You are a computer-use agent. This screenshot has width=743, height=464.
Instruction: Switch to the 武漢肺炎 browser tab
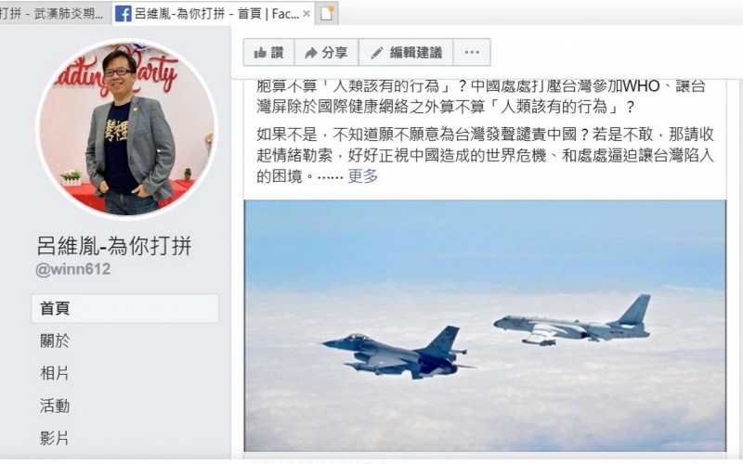coord(52,14)
